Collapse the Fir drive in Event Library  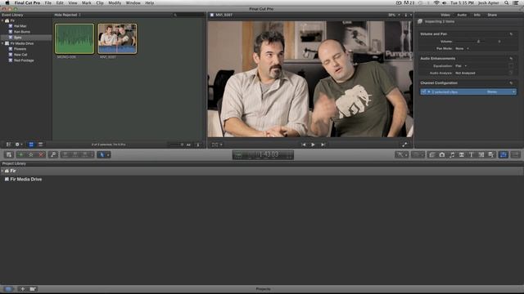2,20
